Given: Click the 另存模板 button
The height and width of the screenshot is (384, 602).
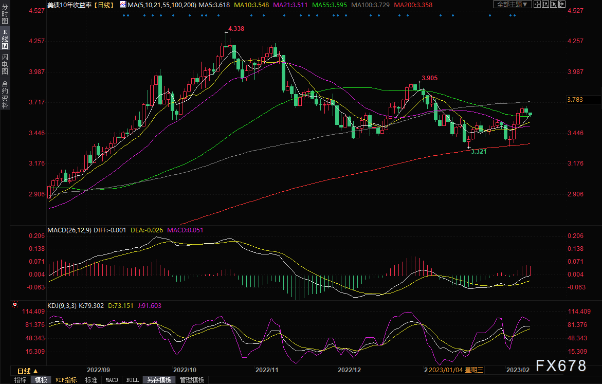Looking at the screenshot, I should (x=159, y=380).
